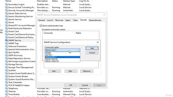Choose READ CREATE from community rights list

click(x=62, y=61)
